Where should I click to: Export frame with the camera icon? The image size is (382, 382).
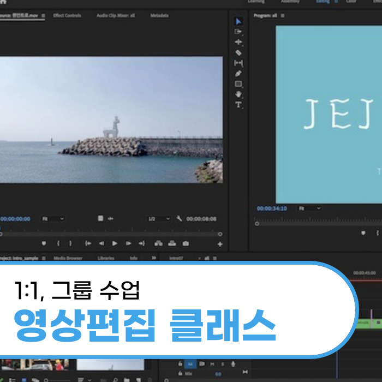[x=186, y=243]
